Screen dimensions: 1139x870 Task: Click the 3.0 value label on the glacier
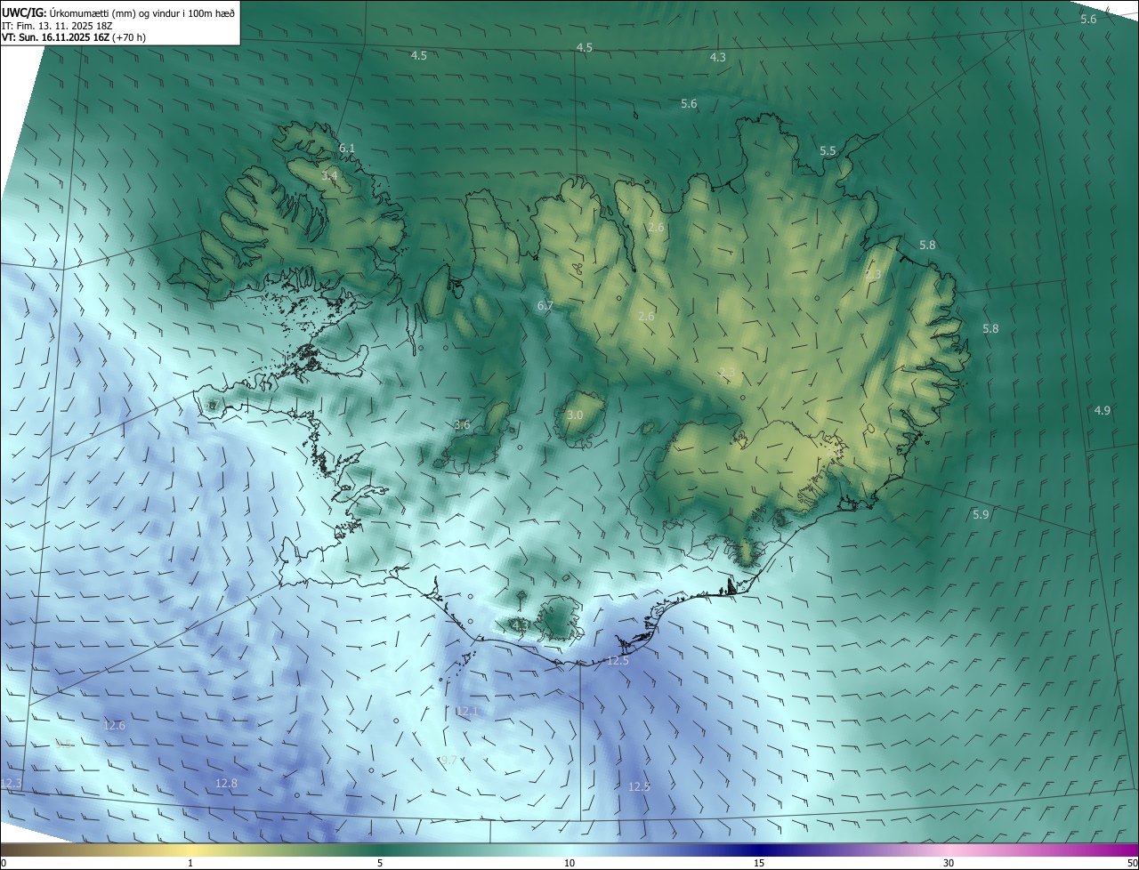(575, 415)
